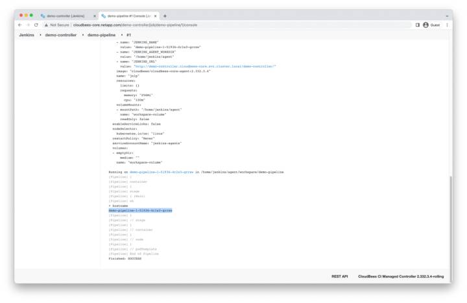Click the browser back arrow

point(20,25)
